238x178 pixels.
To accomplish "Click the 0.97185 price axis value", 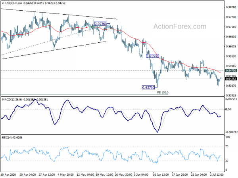I will coord(231,27).
